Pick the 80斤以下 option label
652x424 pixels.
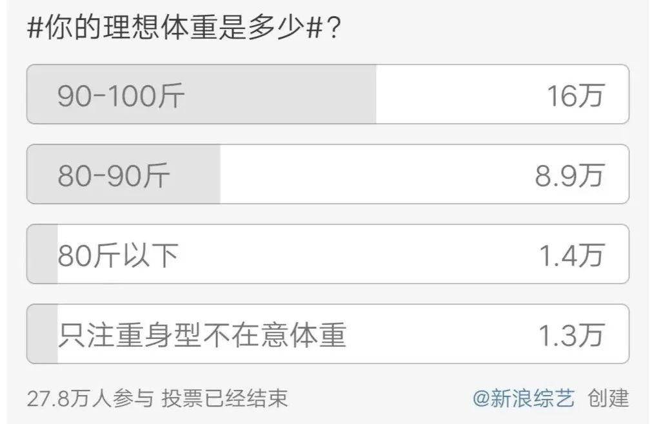click(x=118, y=256)
